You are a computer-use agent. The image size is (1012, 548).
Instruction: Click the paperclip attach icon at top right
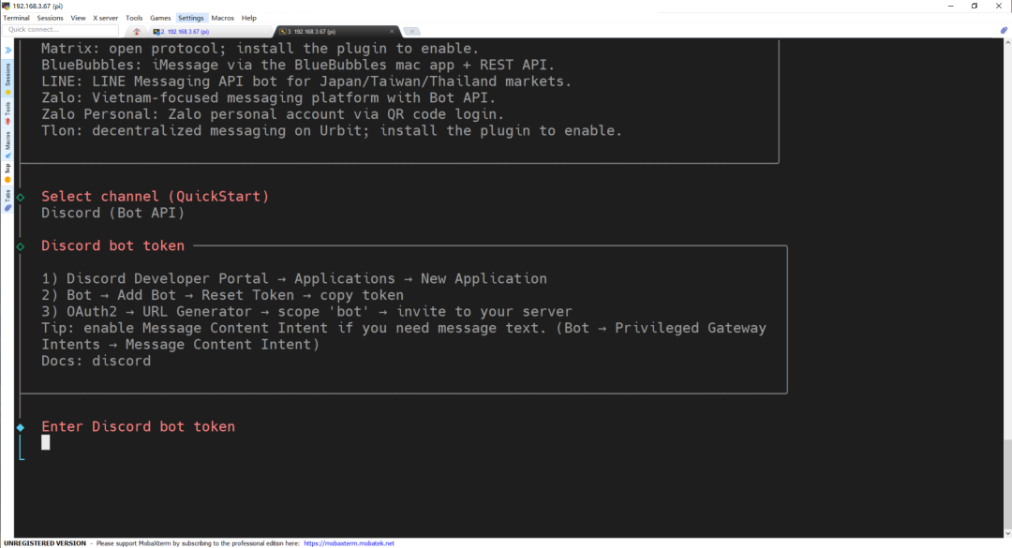pyautogui.click(x=1004, y=30)
